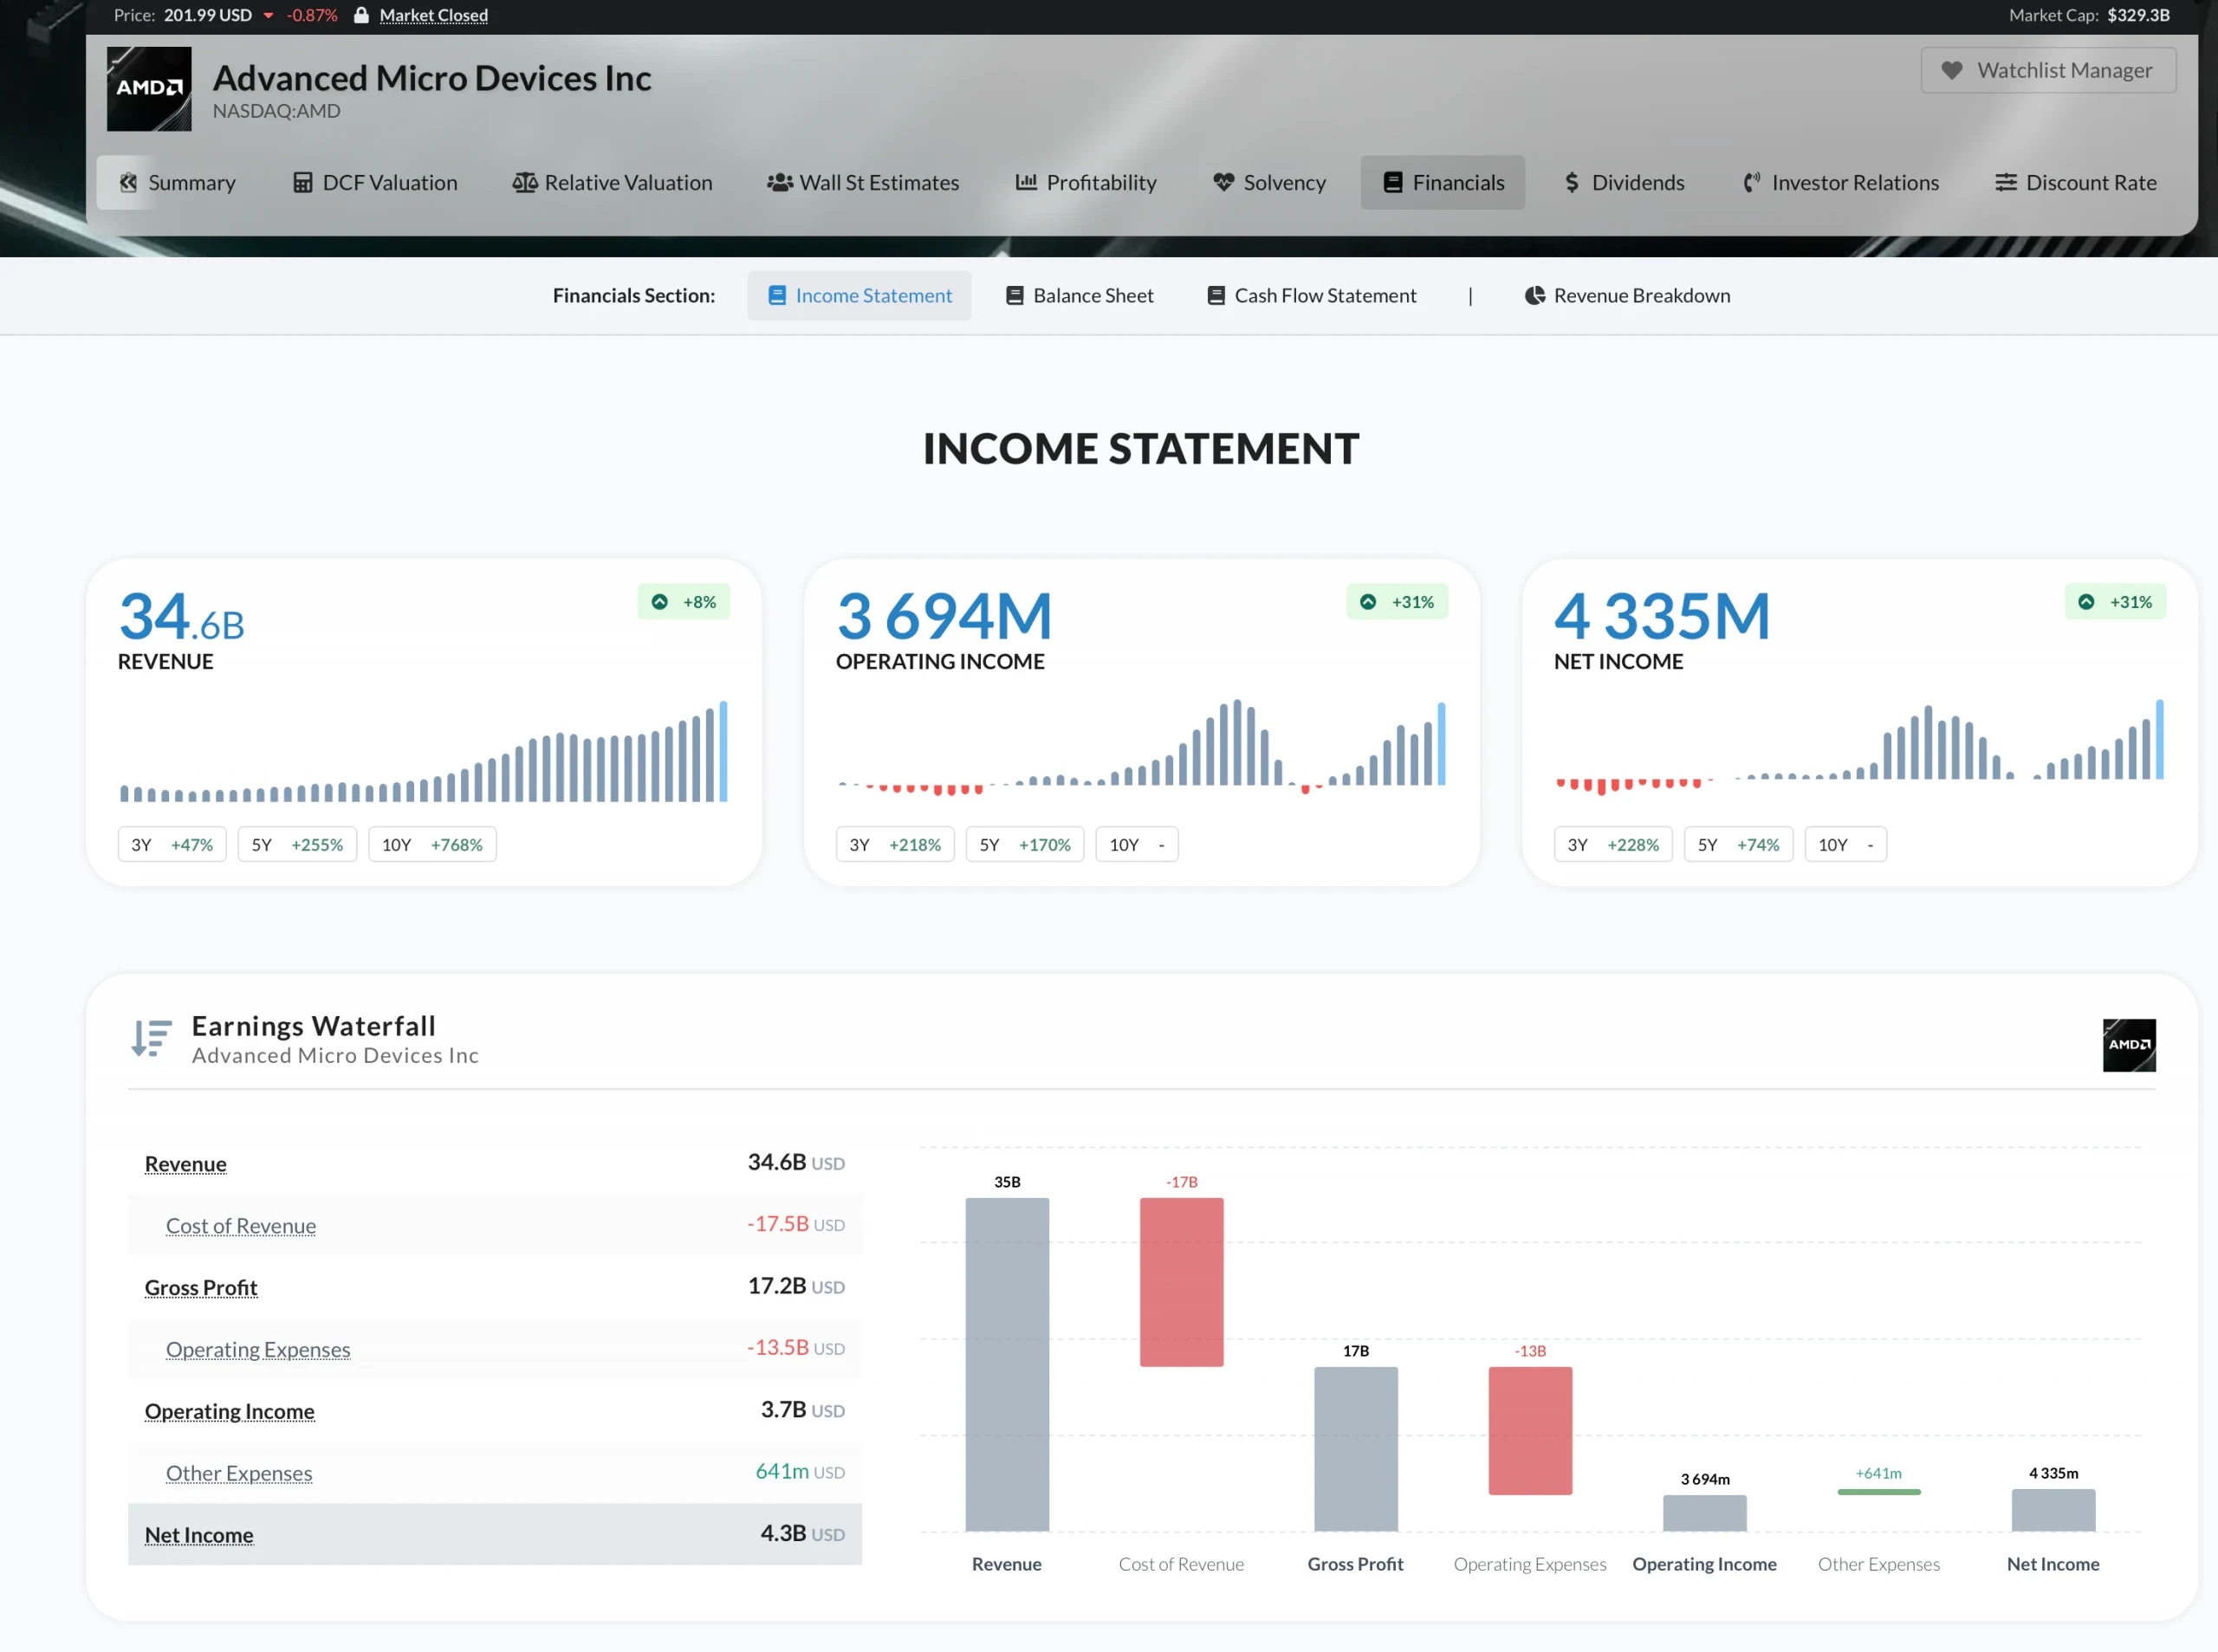
Task: Click the Discount Rate sliders icon
Action: click(x=2005, y=182)
